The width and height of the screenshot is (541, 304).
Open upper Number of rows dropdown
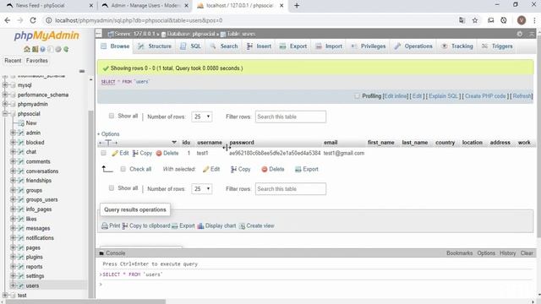[x=202, y=117]
